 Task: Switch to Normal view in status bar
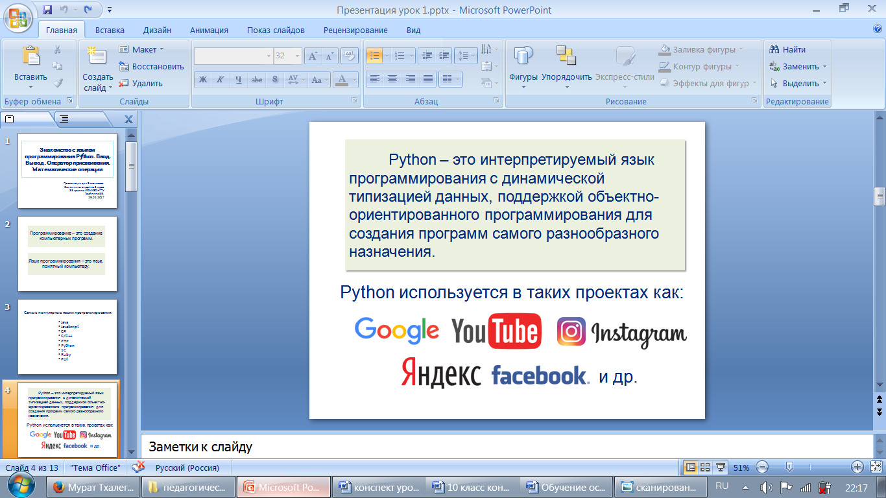click(691, 467)
